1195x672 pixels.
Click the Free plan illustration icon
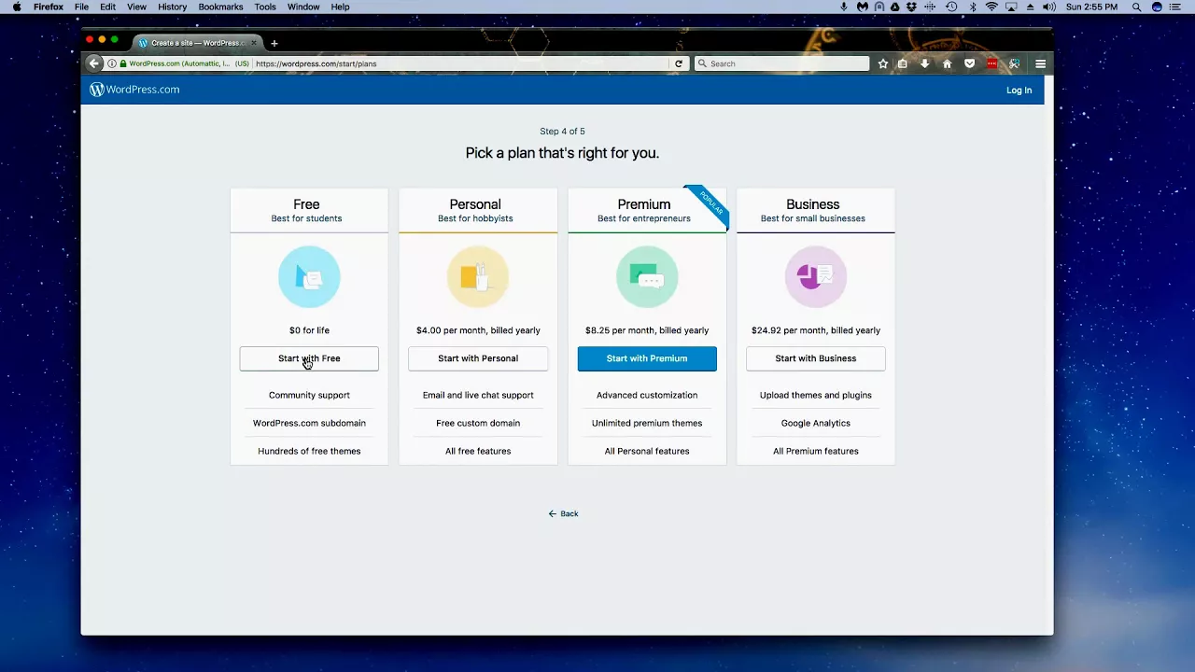(309, 276)
